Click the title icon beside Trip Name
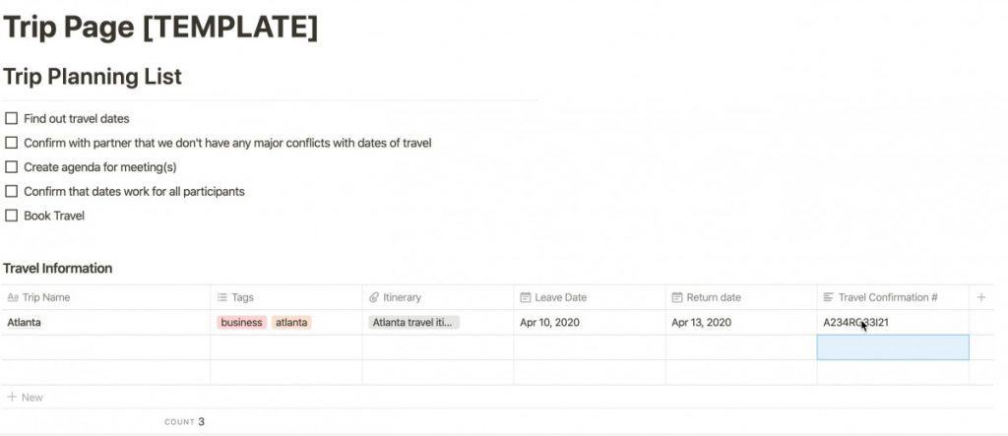Screen dimensions: 1008x436 [12, 298]
